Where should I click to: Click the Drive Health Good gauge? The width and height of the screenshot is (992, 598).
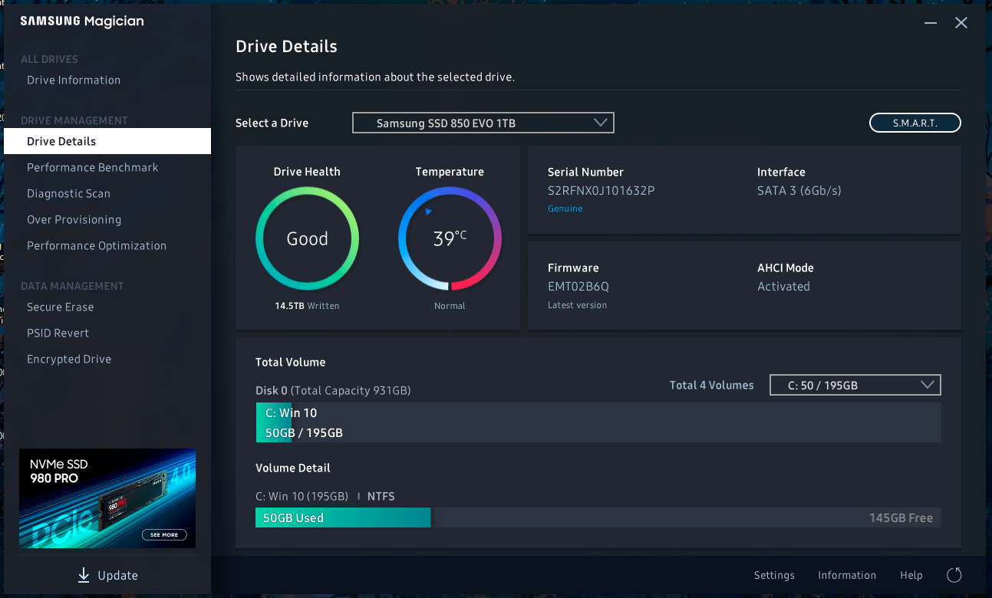coord(307,238)
